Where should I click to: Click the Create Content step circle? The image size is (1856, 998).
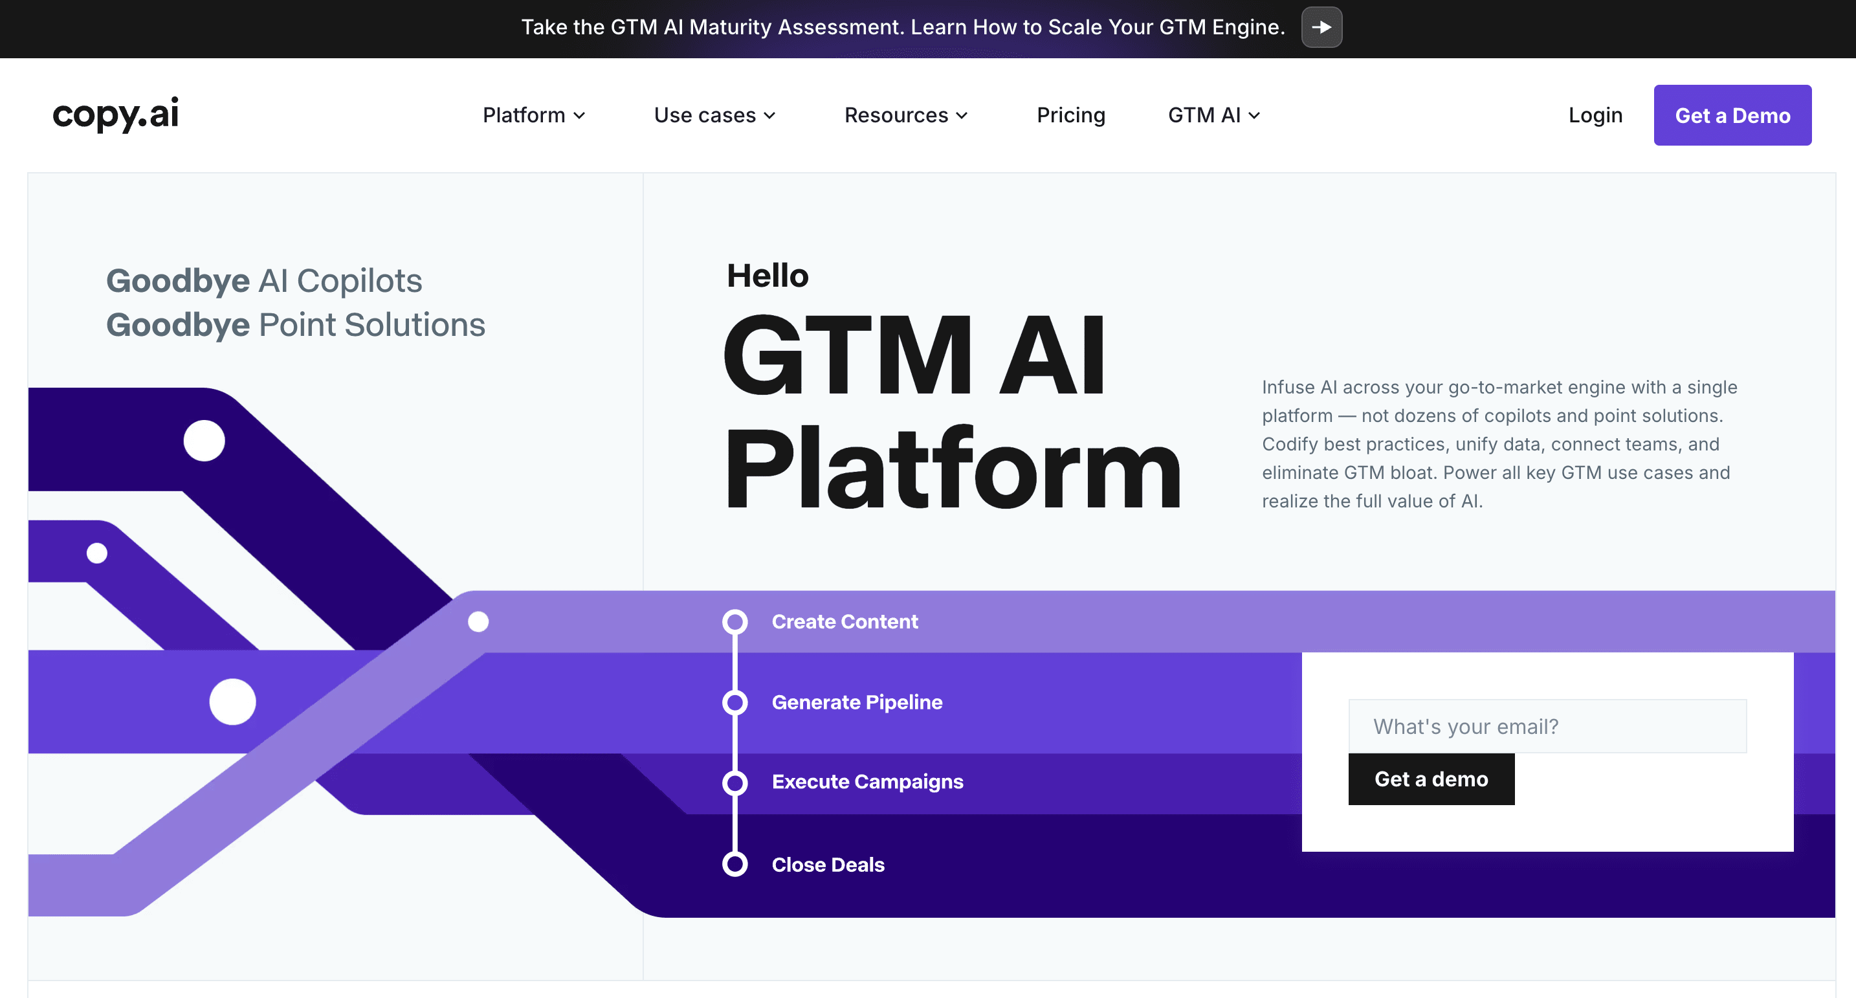tap(735, 622)
